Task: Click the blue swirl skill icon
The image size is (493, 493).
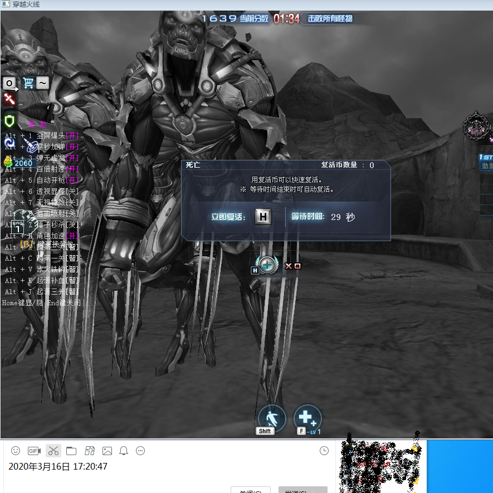Action: tap(9, 143)
